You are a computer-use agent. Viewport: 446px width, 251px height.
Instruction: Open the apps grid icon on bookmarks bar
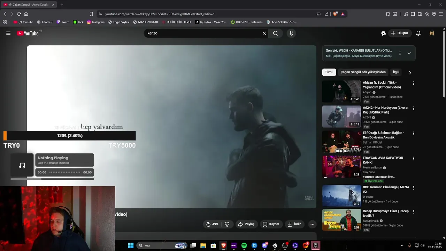[x=5, y=22]
